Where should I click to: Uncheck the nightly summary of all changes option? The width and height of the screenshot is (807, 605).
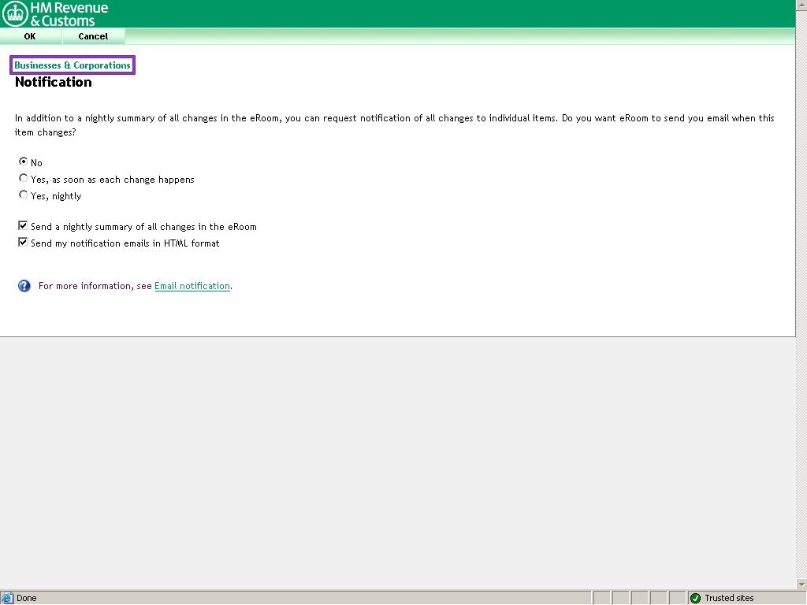23,225
